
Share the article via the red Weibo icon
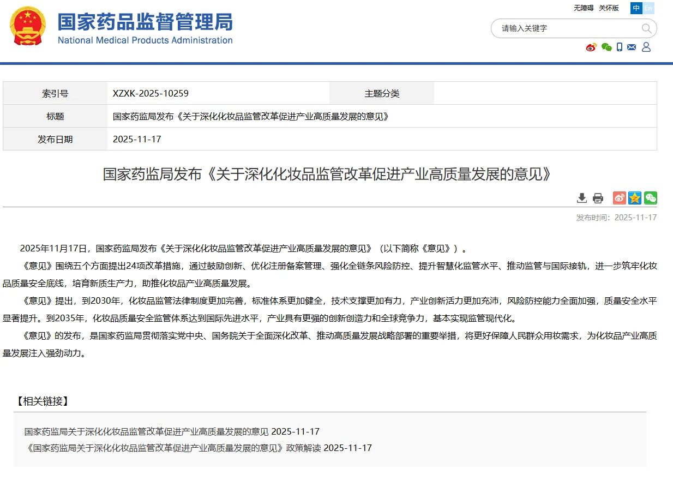click(618, 198)
